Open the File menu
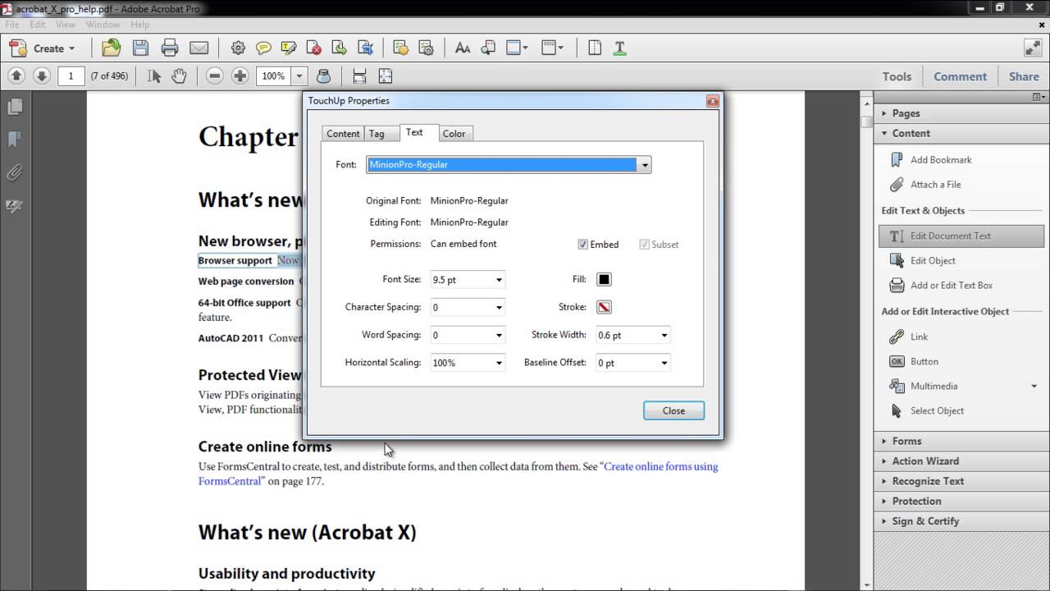The width and height of the screenshot is (1050, 591). click(x=11, y=25)
